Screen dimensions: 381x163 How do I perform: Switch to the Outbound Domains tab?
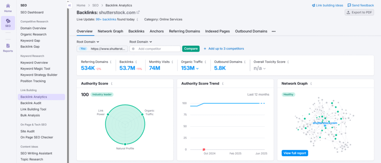coord(251,31)
